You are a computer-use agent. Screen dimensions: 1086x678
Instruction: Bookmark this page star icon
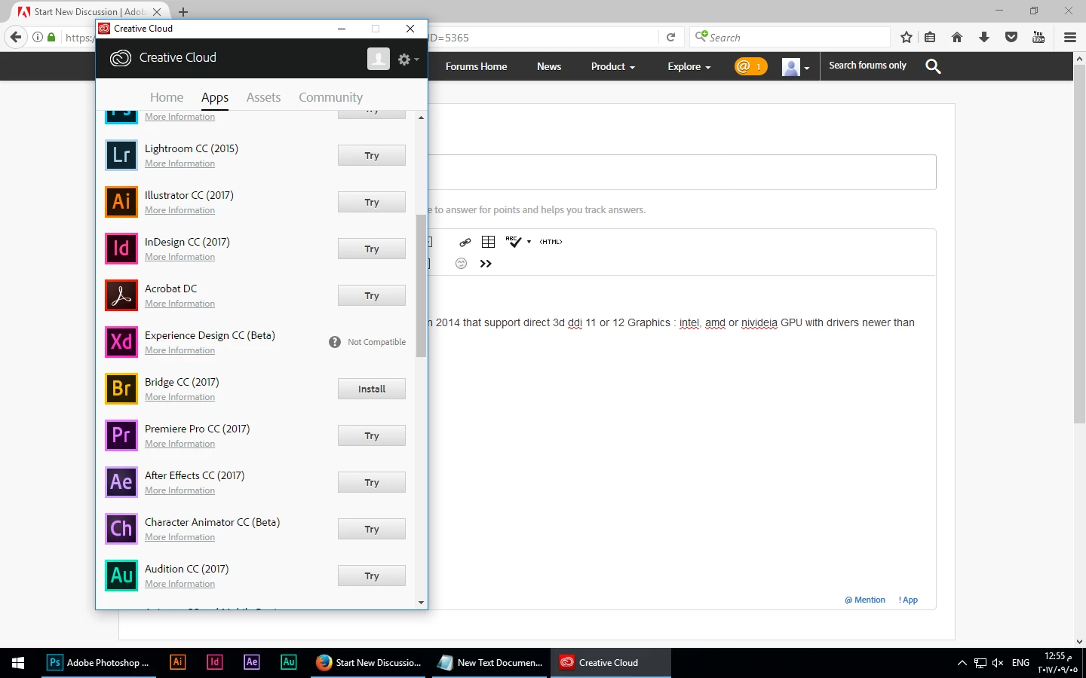click(907, 37)
